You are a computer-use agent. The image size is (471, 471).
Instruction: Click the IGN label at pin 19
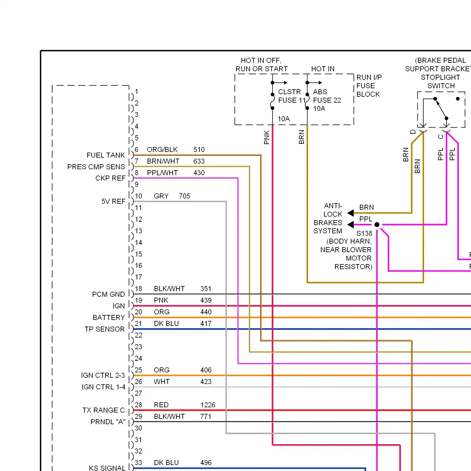coord(119,306)
